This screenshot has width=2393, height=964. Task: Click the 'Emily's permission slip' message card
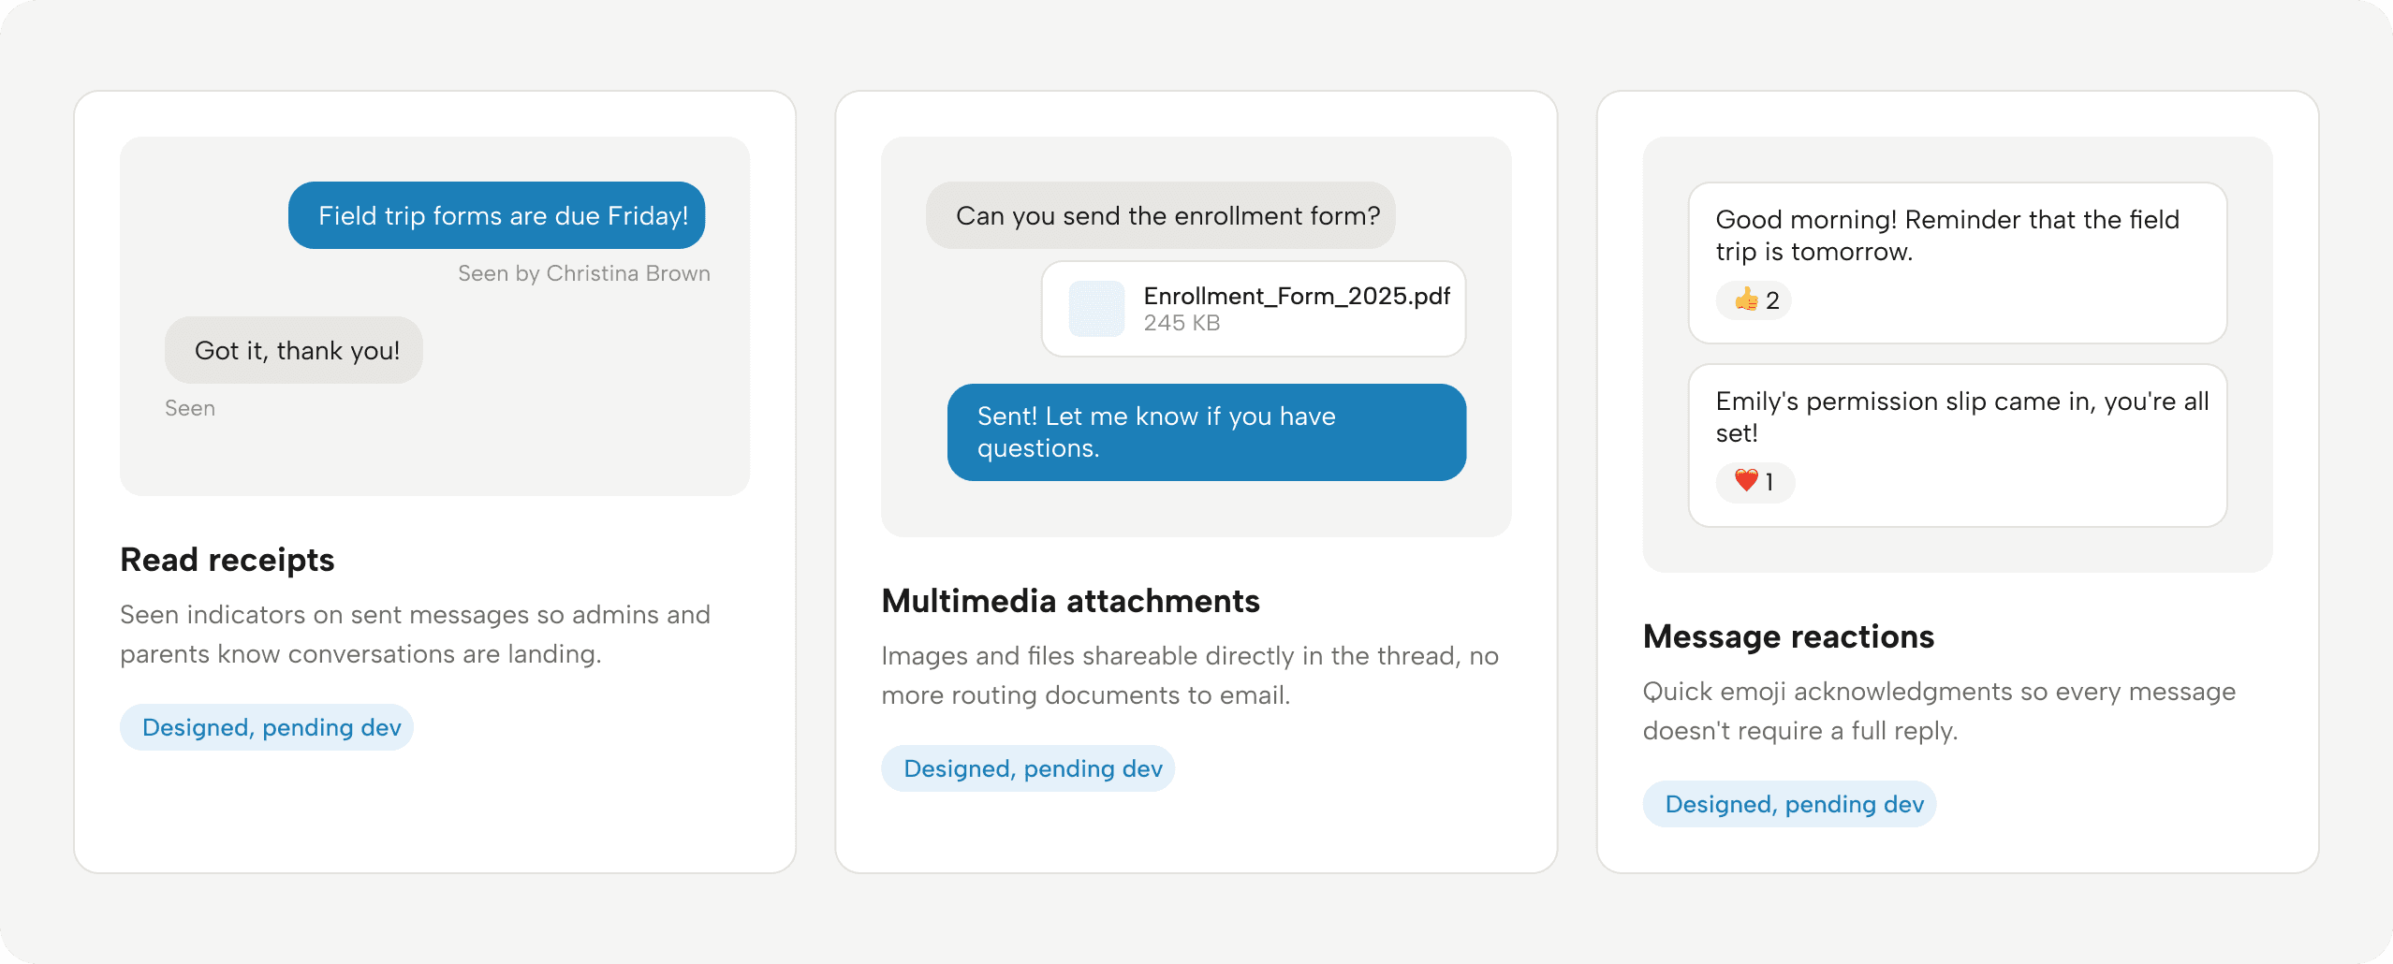point(1958,445)
